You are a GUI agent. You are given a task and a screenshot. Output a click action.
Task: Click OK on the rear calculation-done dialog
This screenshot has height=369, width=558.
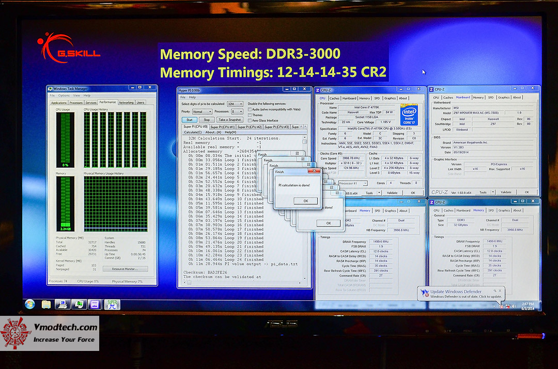tap(329, 223)
